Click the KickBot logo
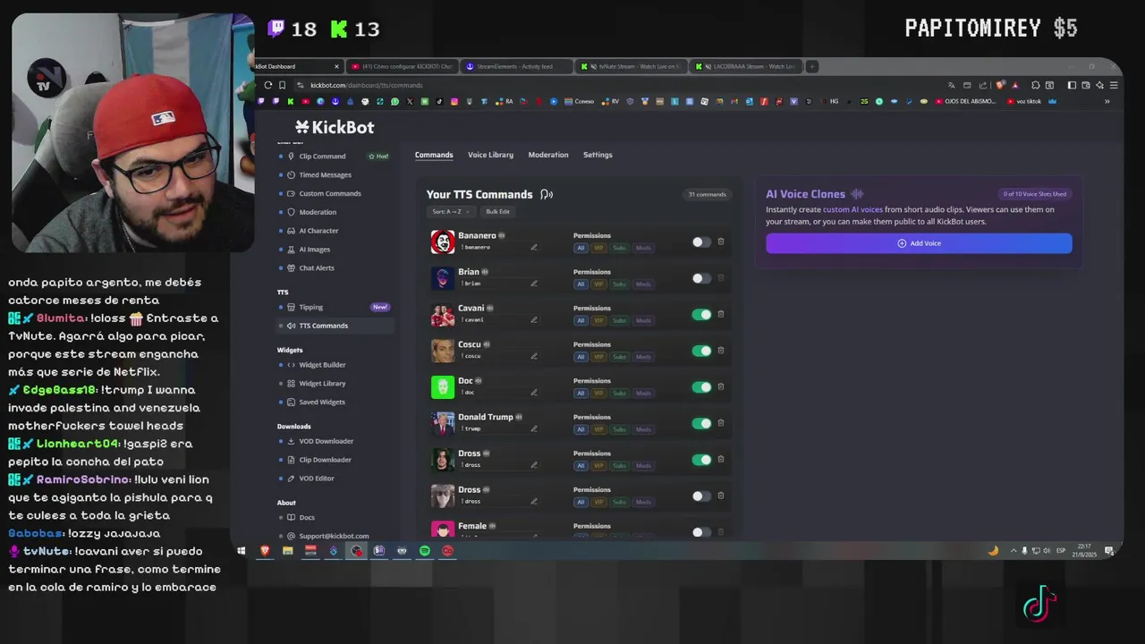 [x=335, y=127]
